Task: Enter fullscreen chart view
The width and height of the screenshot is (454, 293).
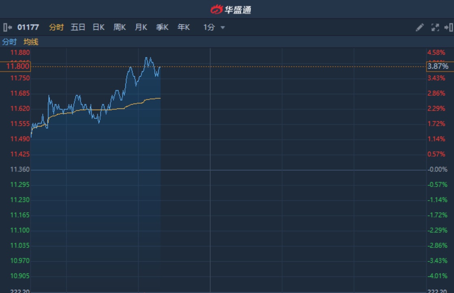Action: pyautogui.click(x=435, y=27)
